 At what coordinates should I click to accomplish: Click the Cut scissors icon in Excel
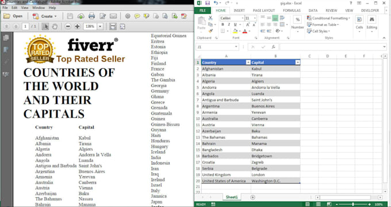point(210,18)
